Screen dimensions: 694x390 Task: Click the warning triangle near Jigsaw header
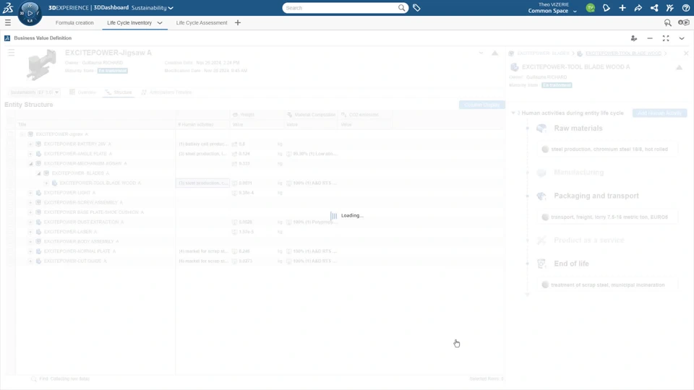click(494, 53)
